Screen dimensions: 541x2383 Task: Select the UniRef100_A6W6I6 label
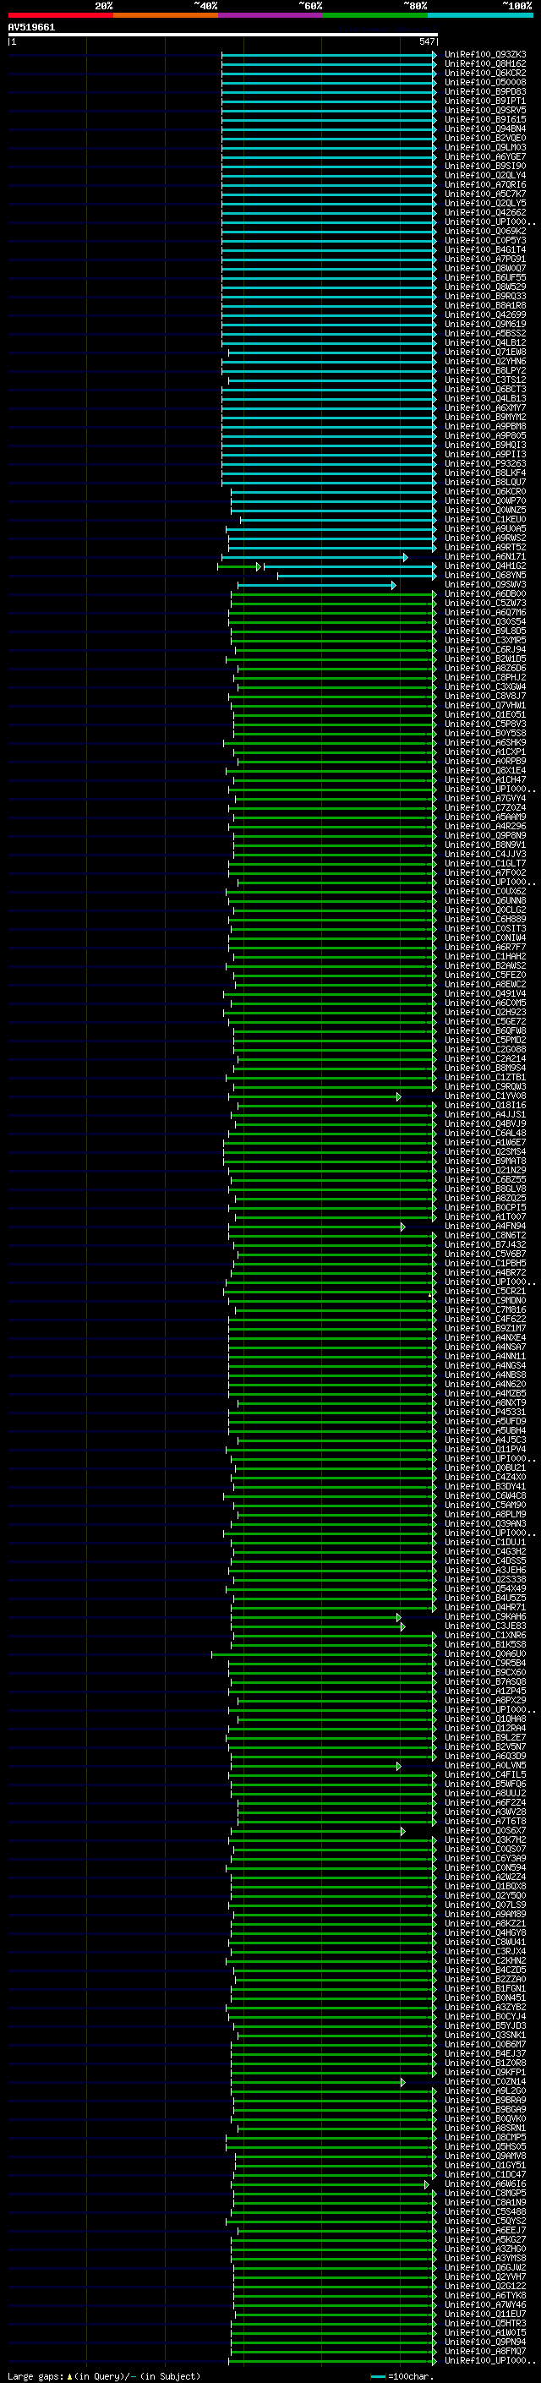point(484,2184)
